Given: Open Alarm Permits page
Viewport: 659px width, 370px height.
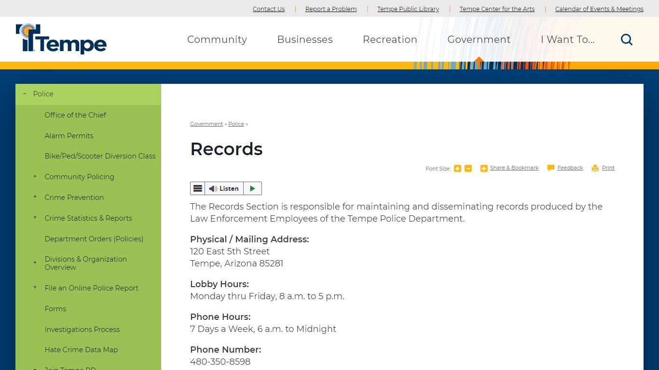Looking at the screenshot, I should pos(69,135).
